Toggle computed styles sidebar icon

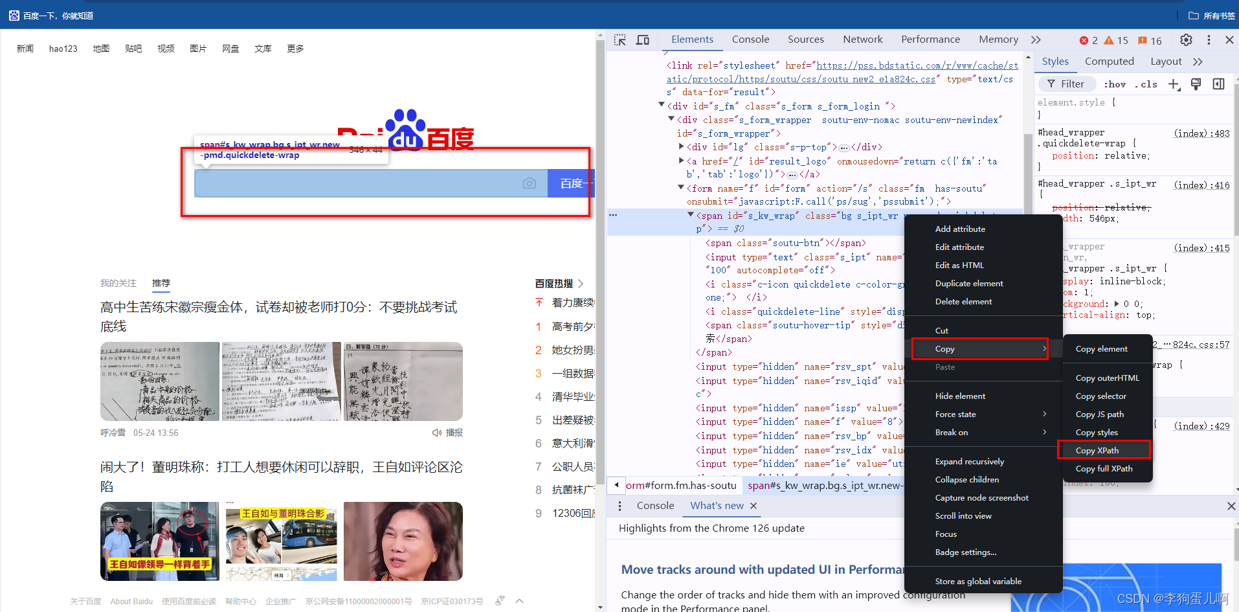1218,84
